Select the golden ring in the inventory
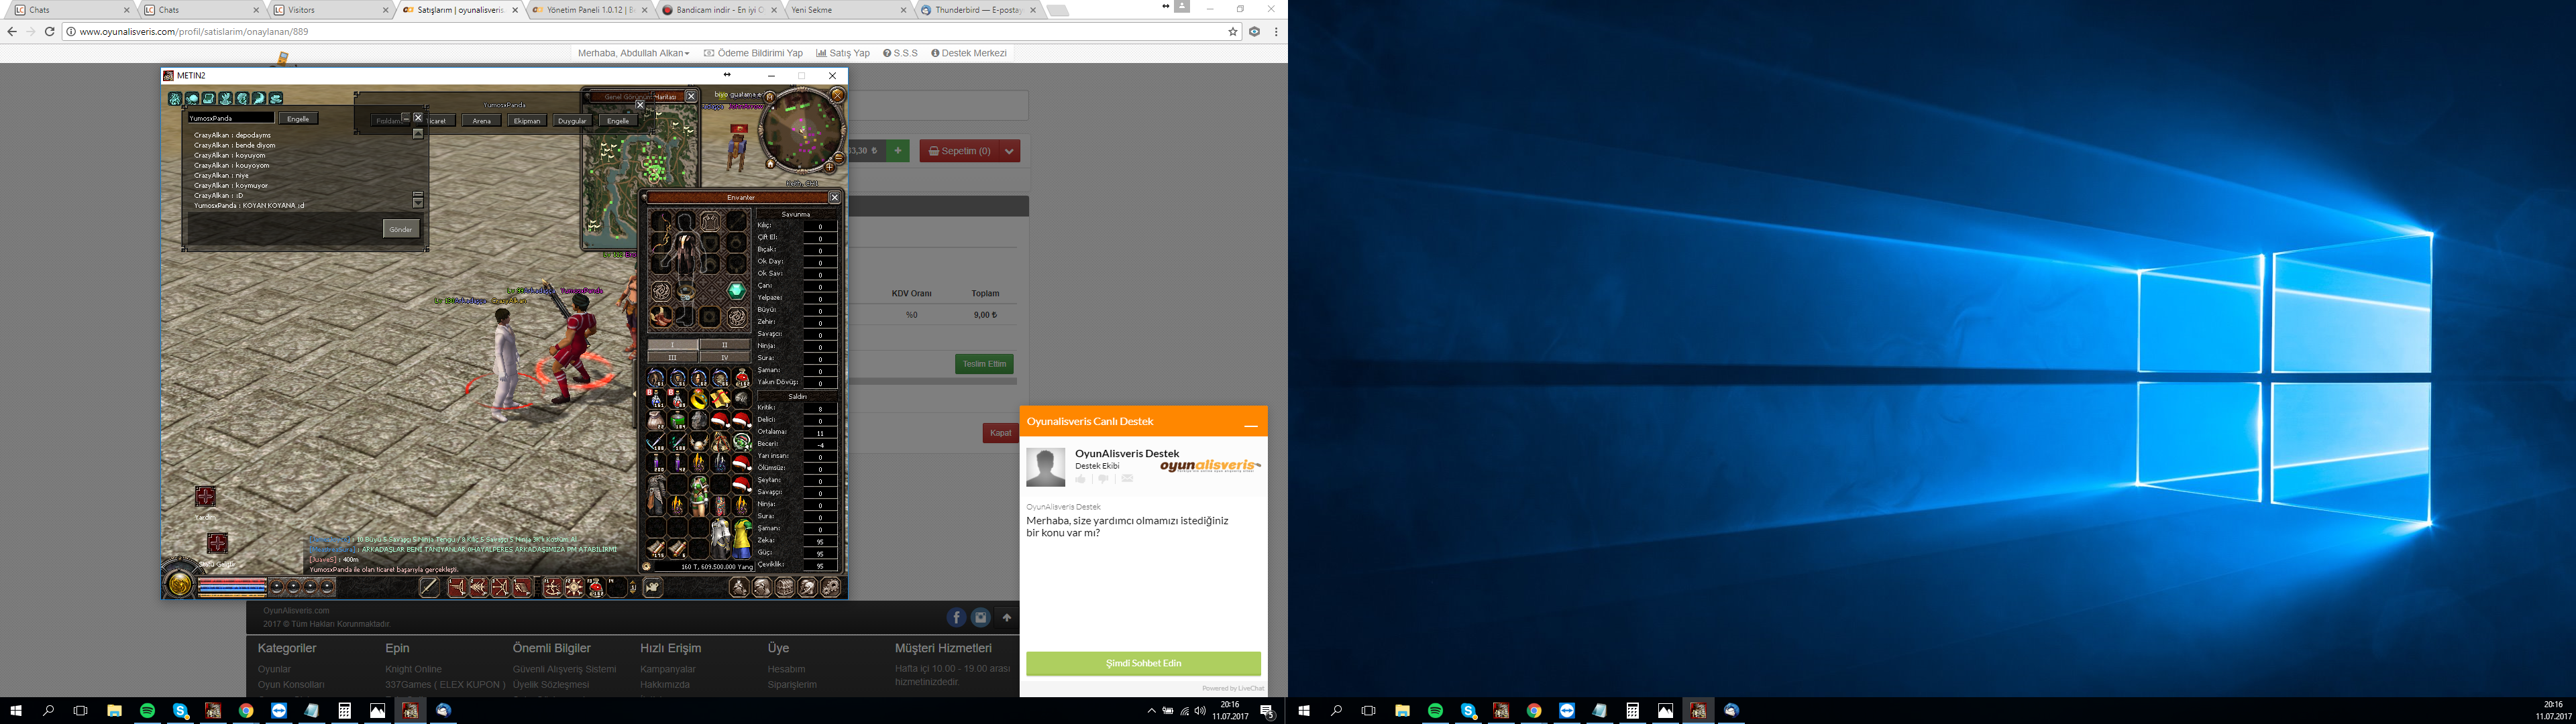 click(699, 398)
